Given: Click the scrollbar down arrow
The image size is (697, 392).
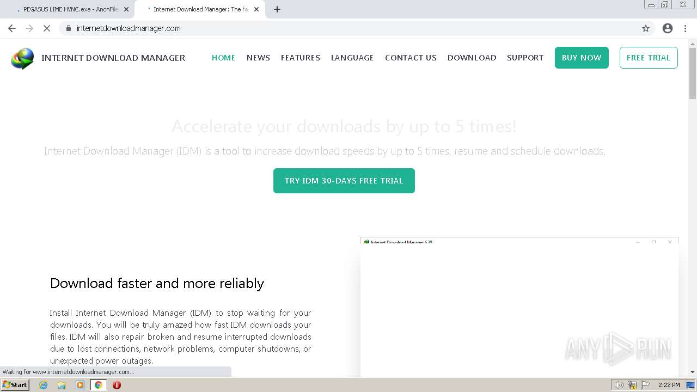Looking at the screenshot, I should click(693, 372).
